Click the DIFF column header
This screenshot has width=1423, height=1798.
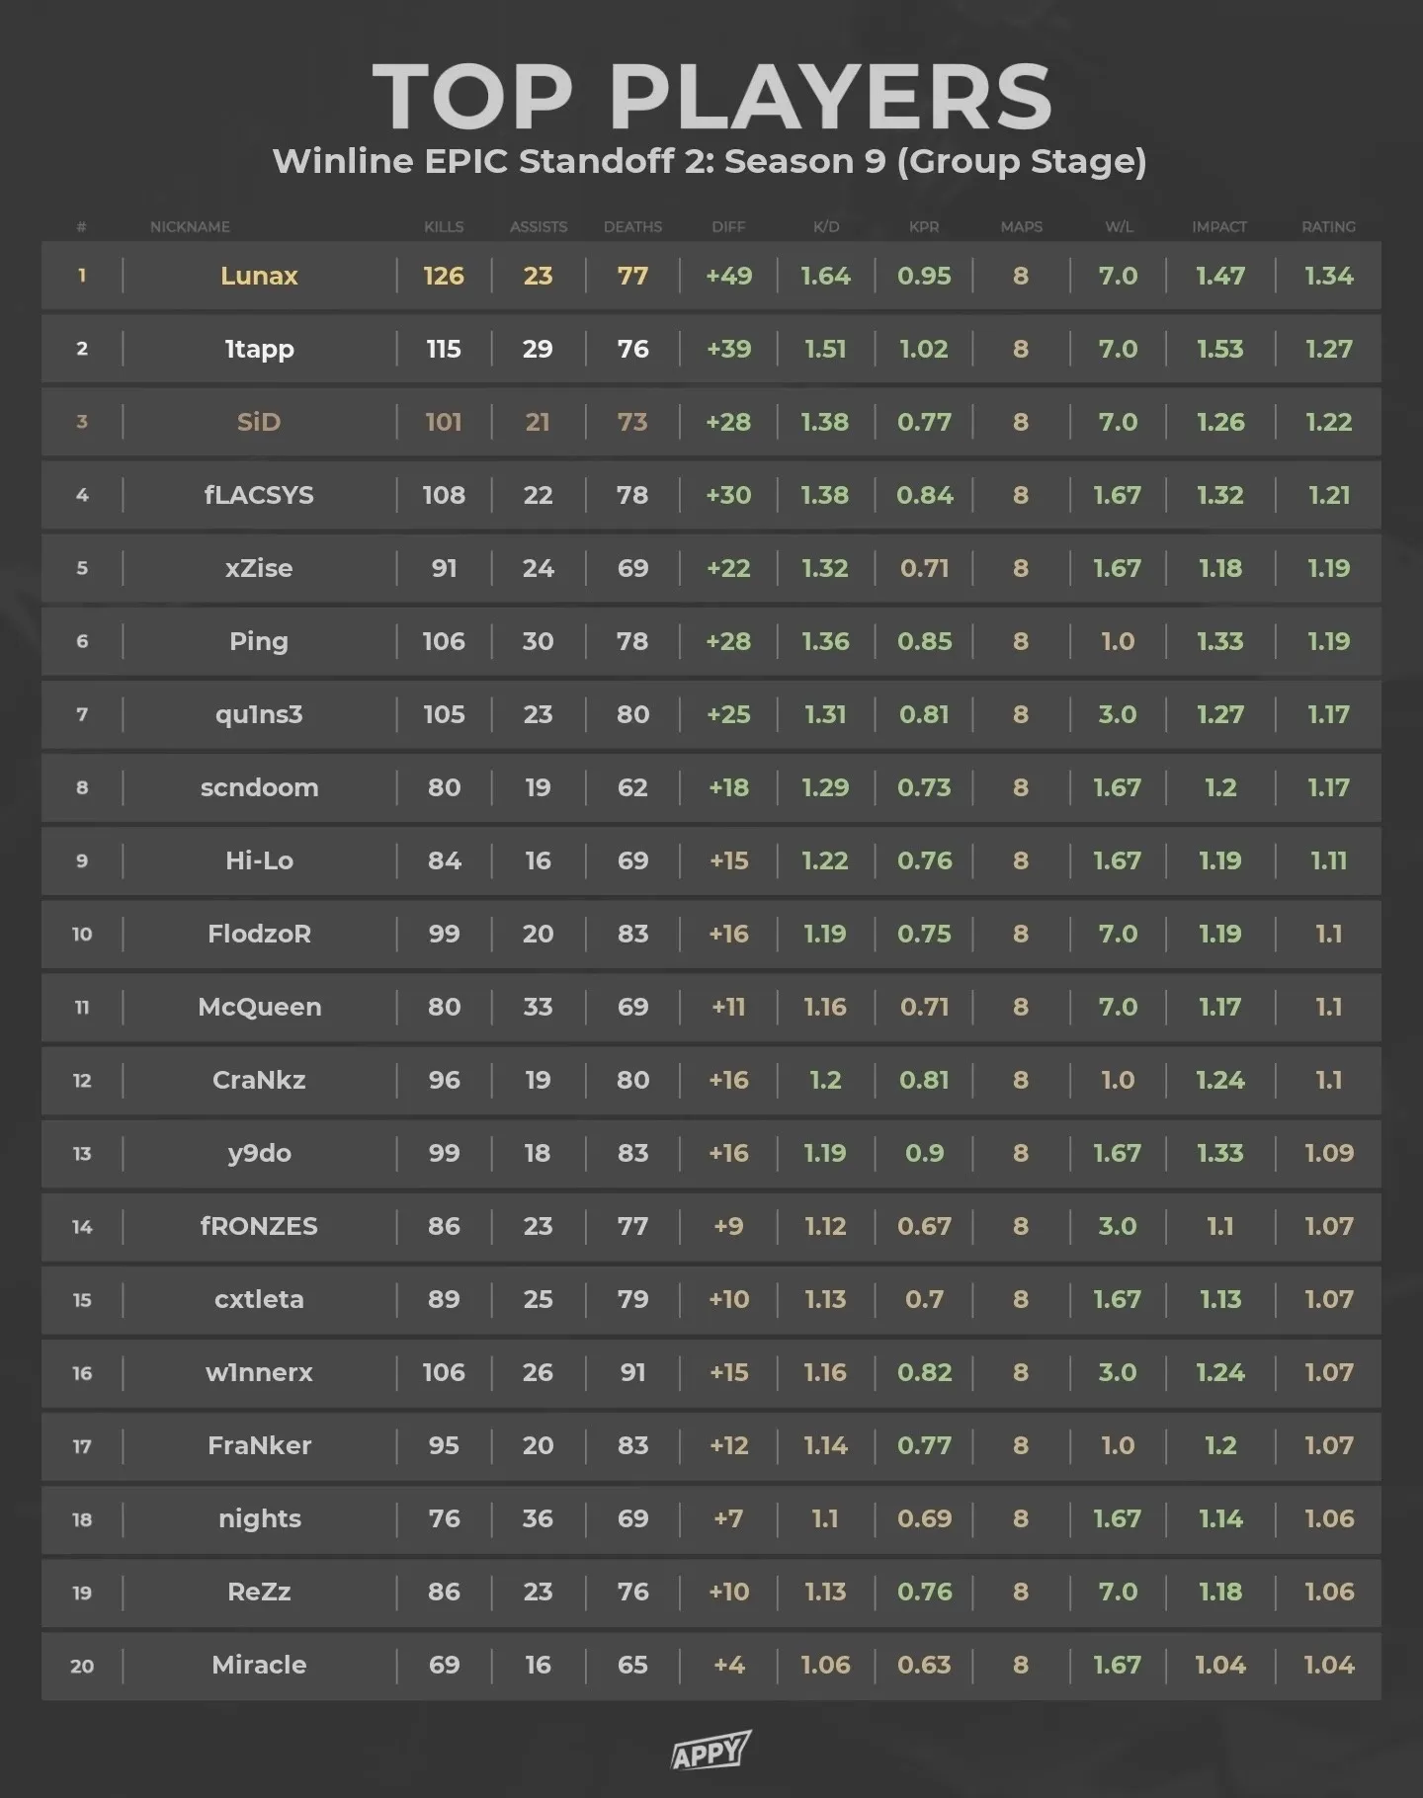tap(728, 227)
